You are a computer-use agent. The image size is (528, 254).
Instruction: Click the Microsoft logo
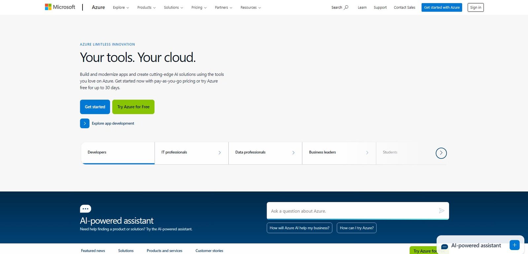coord(60,7)
